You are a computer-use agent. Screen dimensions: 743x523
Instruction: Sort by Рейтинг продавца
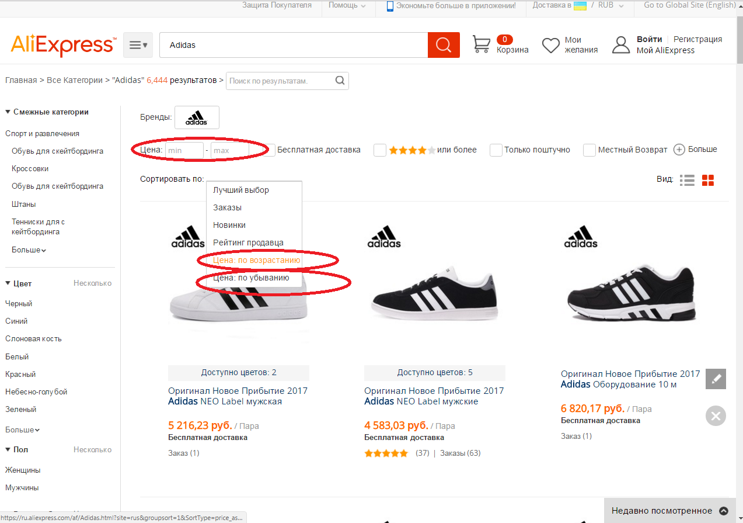[x=248, y=243]
